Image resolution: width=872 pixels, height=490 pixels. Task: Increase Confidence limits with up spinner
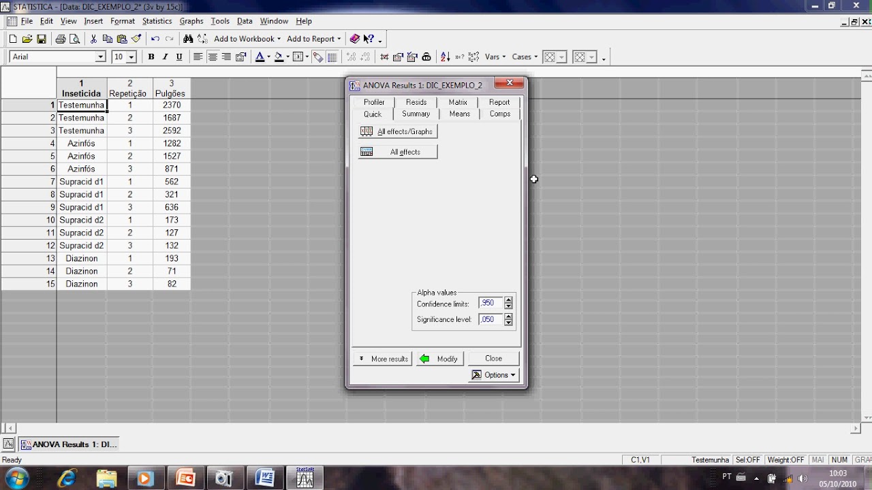tap(508, 299)
